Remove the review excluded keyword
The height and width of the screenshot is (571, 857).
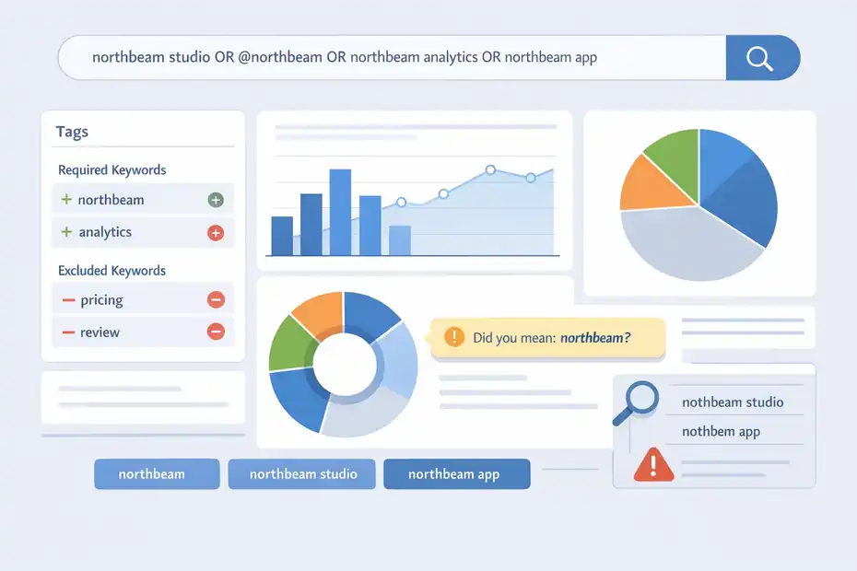(216, 332)
